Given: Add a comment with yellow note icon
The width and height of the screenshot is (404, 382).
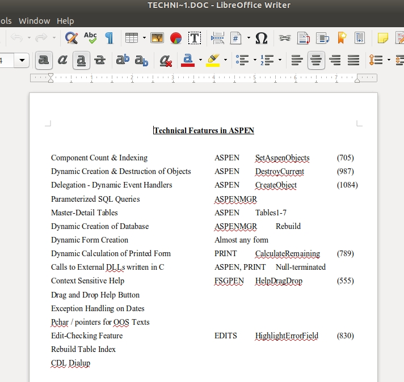Looking at the screenshot, I should click(x=383, y=38).
